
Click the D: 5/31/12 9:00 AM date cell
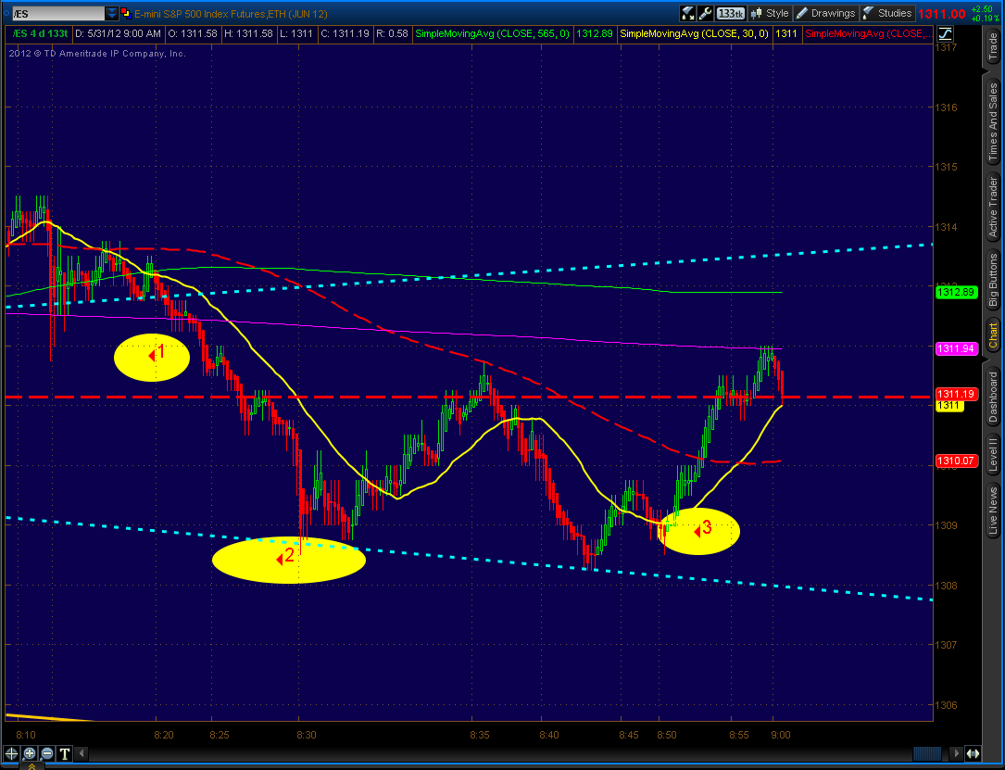tap(118, 33)
